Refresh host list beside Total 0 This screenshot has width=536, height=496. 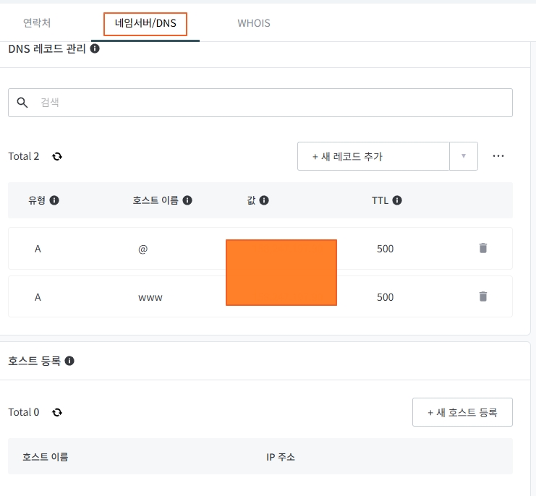(x=57, y=412)
